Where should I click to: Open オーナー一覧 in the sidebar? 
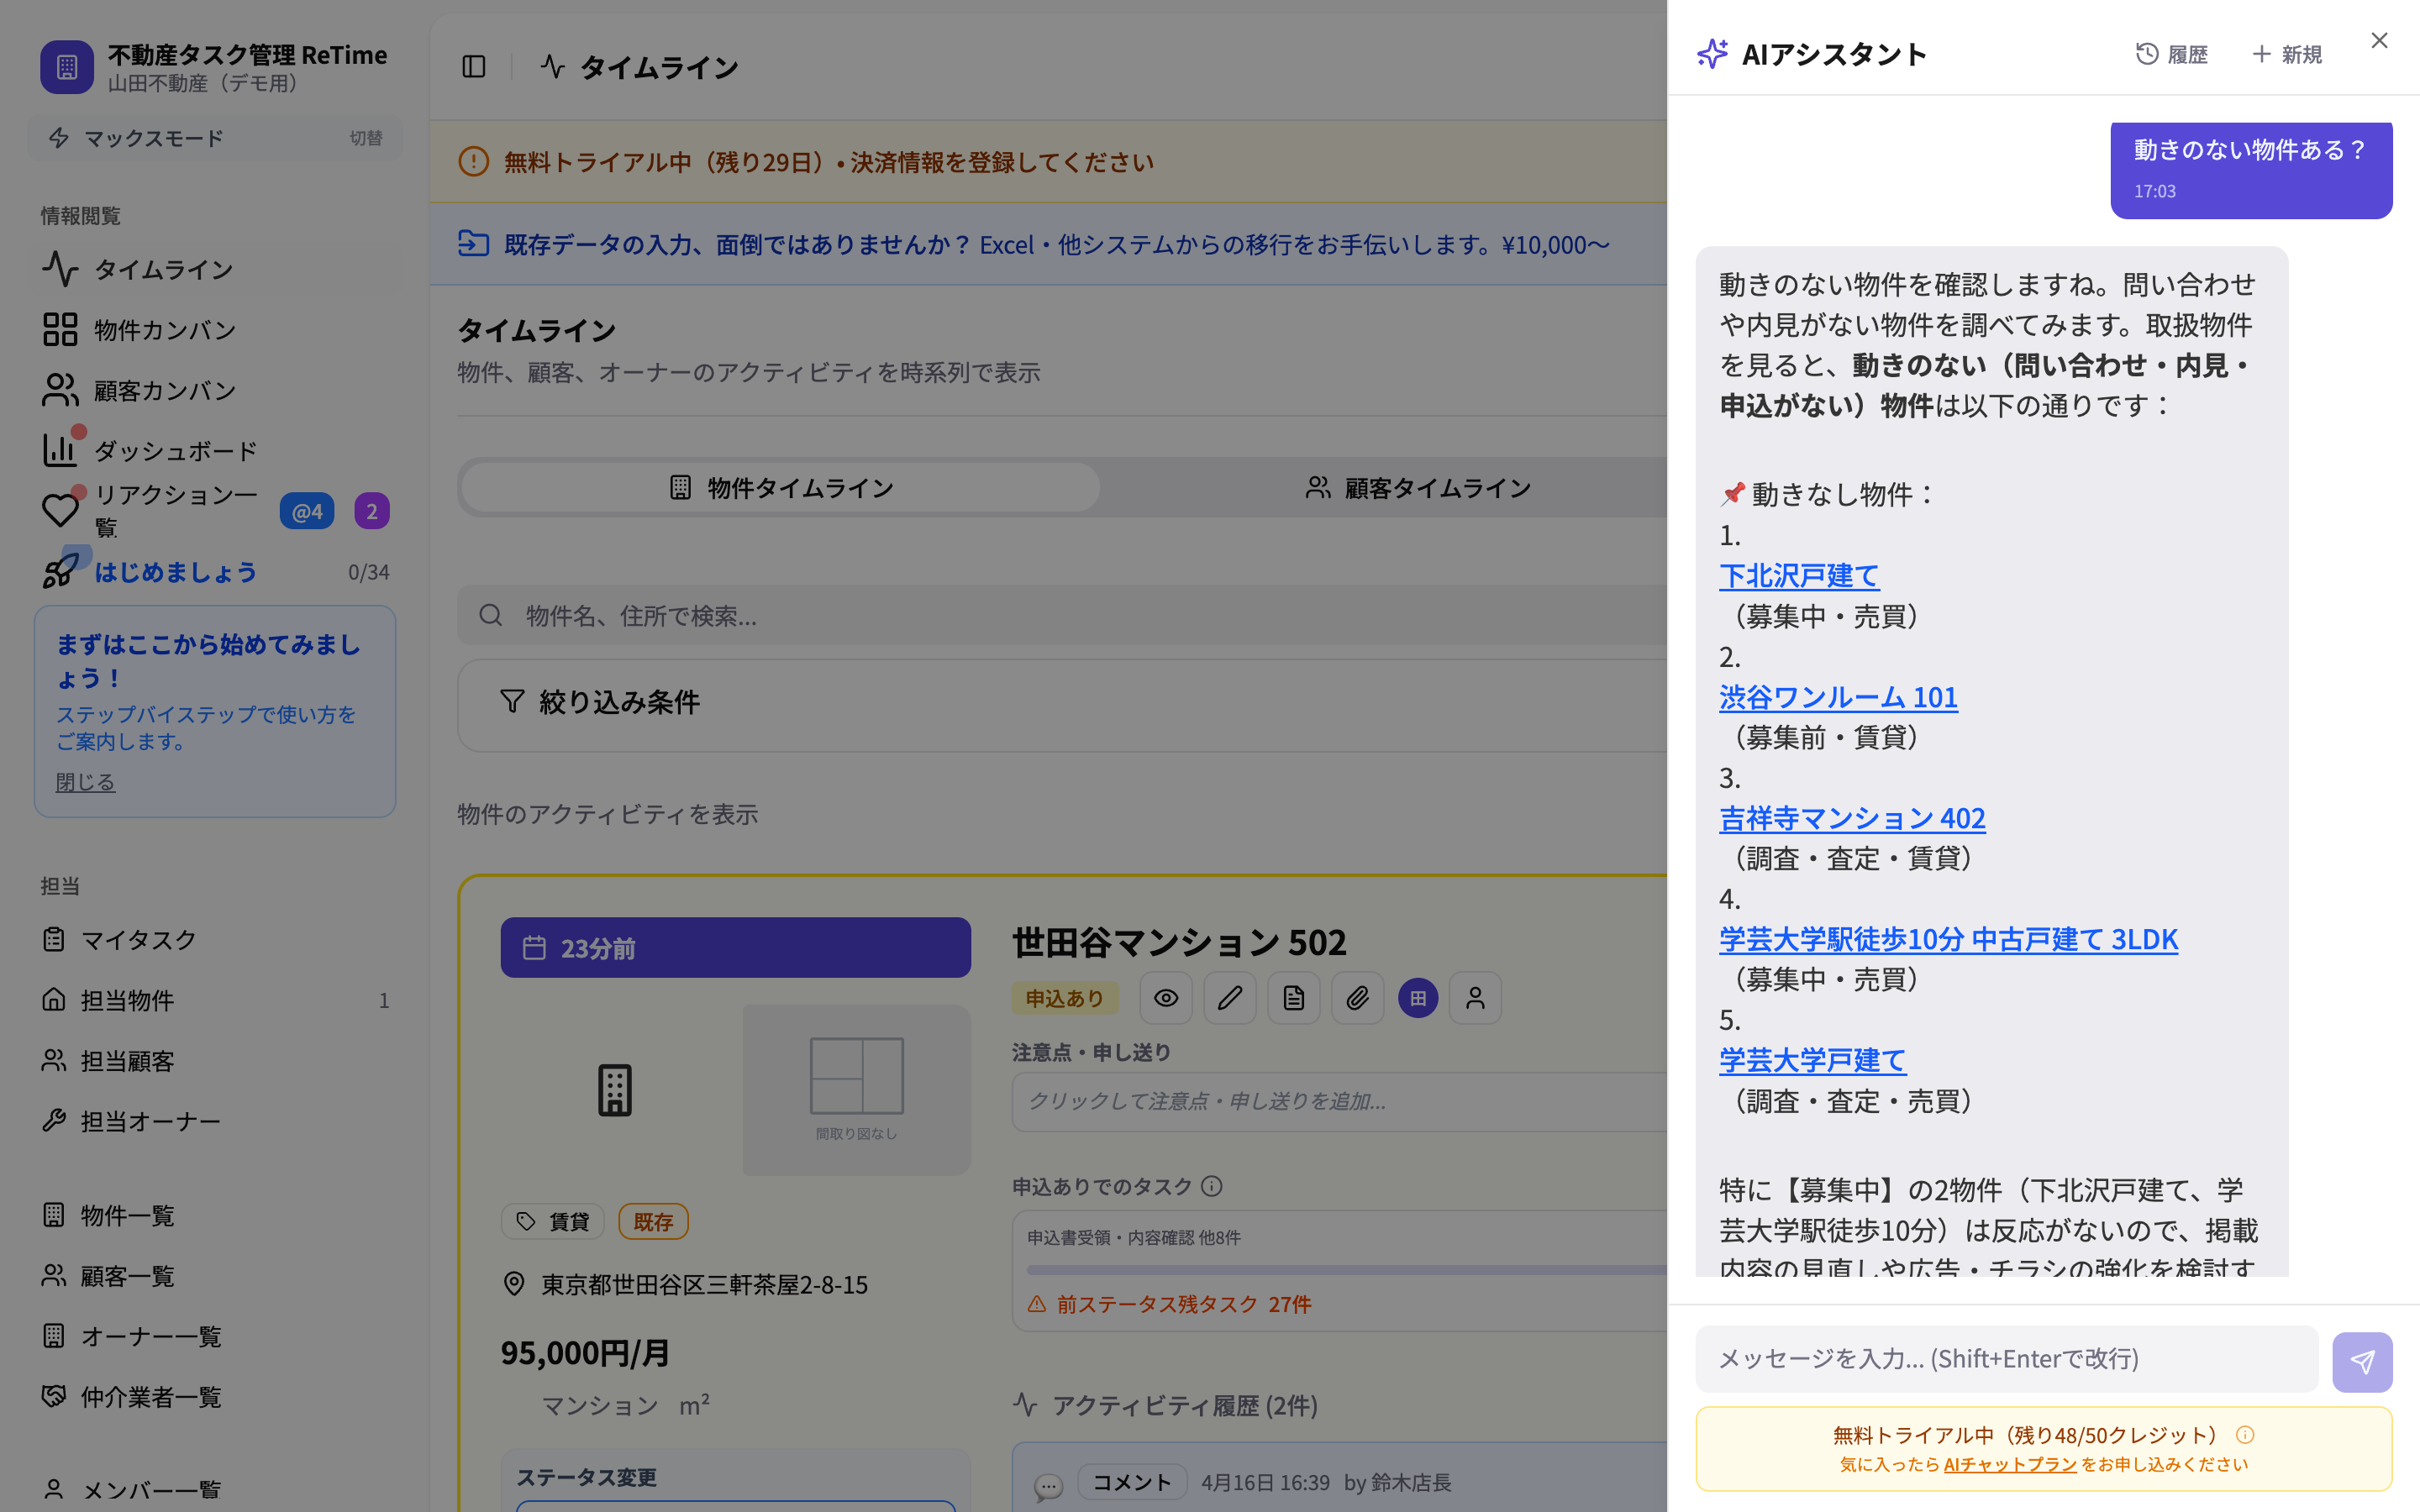[x=215, y=1336]
